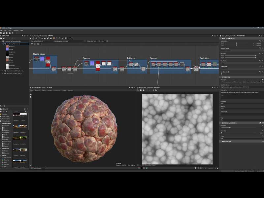Click the Favorites star in Library
Screen dimensions: 264x198
[1, 114]
